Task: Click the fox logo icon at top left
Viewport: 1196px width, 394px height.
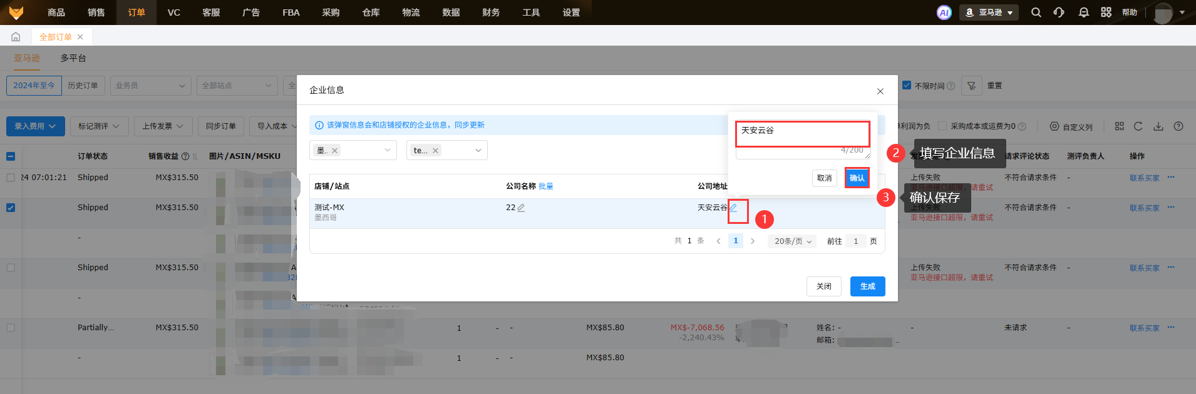Action: (x=16, y=13)
